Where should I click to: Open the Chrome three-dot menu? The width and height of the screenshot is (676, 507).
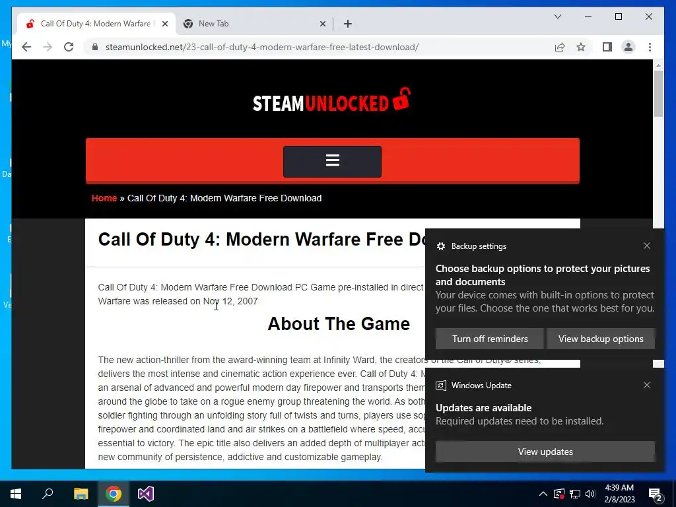click(650, 47)
